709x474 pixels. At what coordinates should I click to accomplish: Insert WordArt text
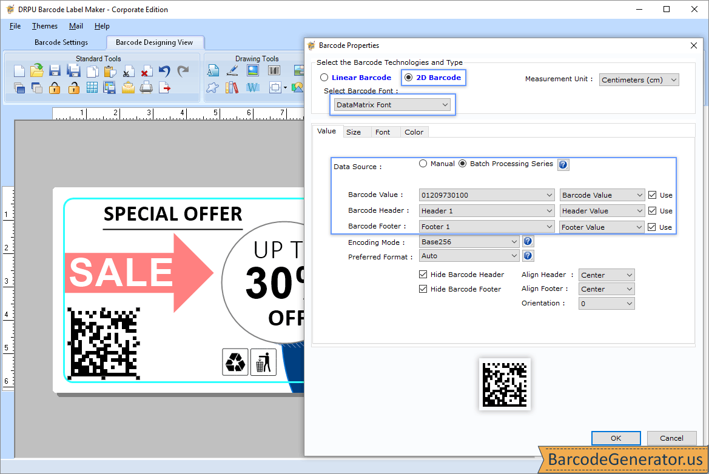click(253, 88)
